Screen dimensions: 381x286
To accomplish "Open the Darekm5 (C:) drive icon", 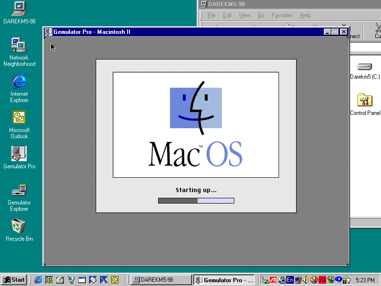I will point(365,67).
